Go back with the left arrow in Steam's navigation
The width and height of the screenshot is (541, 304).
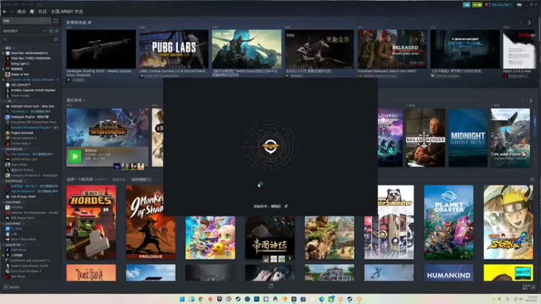coord(5,11)
